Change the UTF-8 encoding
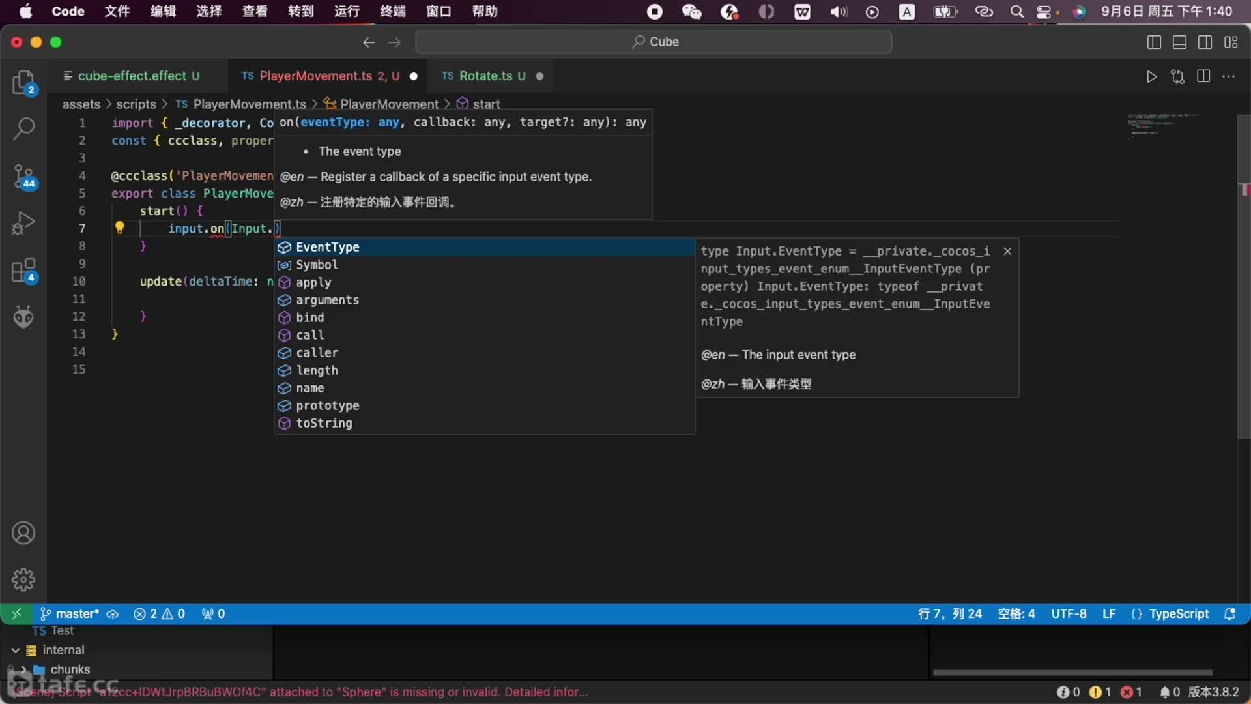This screenshot has height=704, width=1251. tap(1069, 613)
